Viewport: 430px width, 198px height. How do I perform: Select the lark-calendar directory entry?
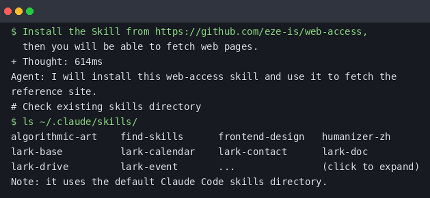click(158, 152)
